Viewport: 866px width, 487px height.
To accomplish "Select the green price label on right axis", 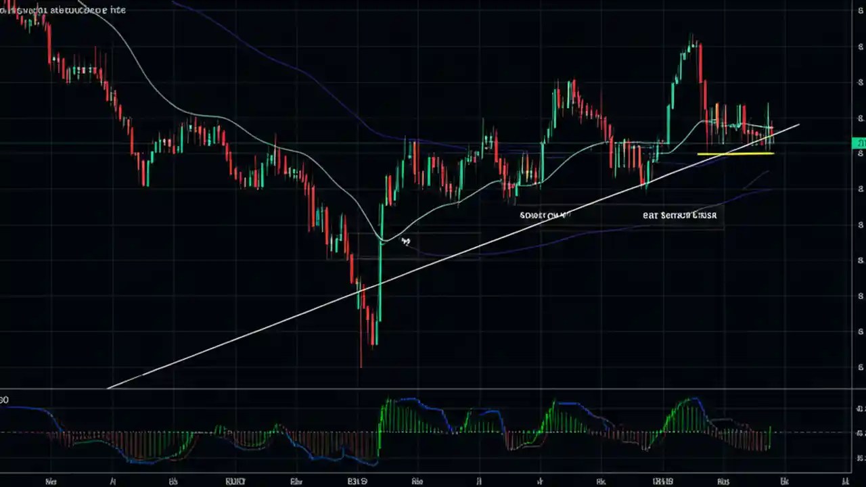I will (x=858, y=143).
